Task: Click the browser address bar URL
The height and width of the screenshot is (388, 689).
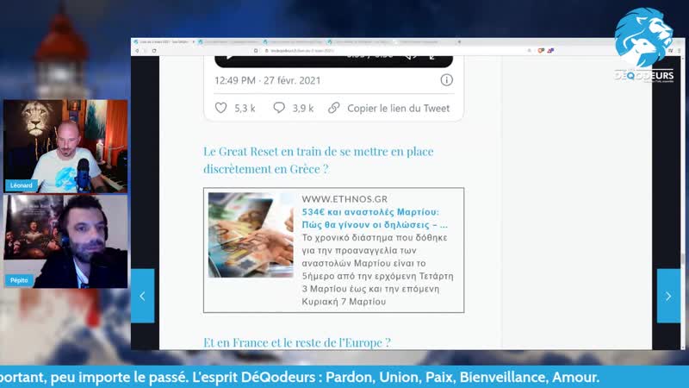Action: pos(302,51)
